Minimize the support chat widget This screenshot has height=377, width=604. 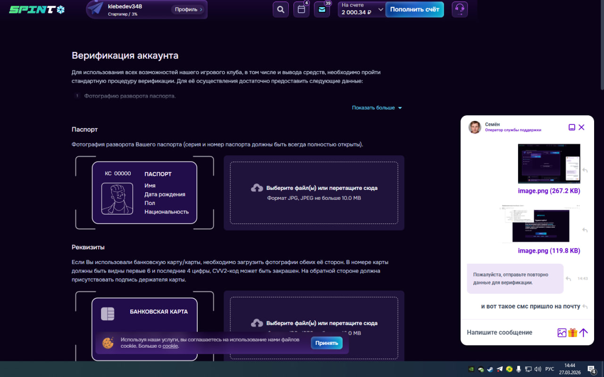pyautogui.click(x=572, y=127)
